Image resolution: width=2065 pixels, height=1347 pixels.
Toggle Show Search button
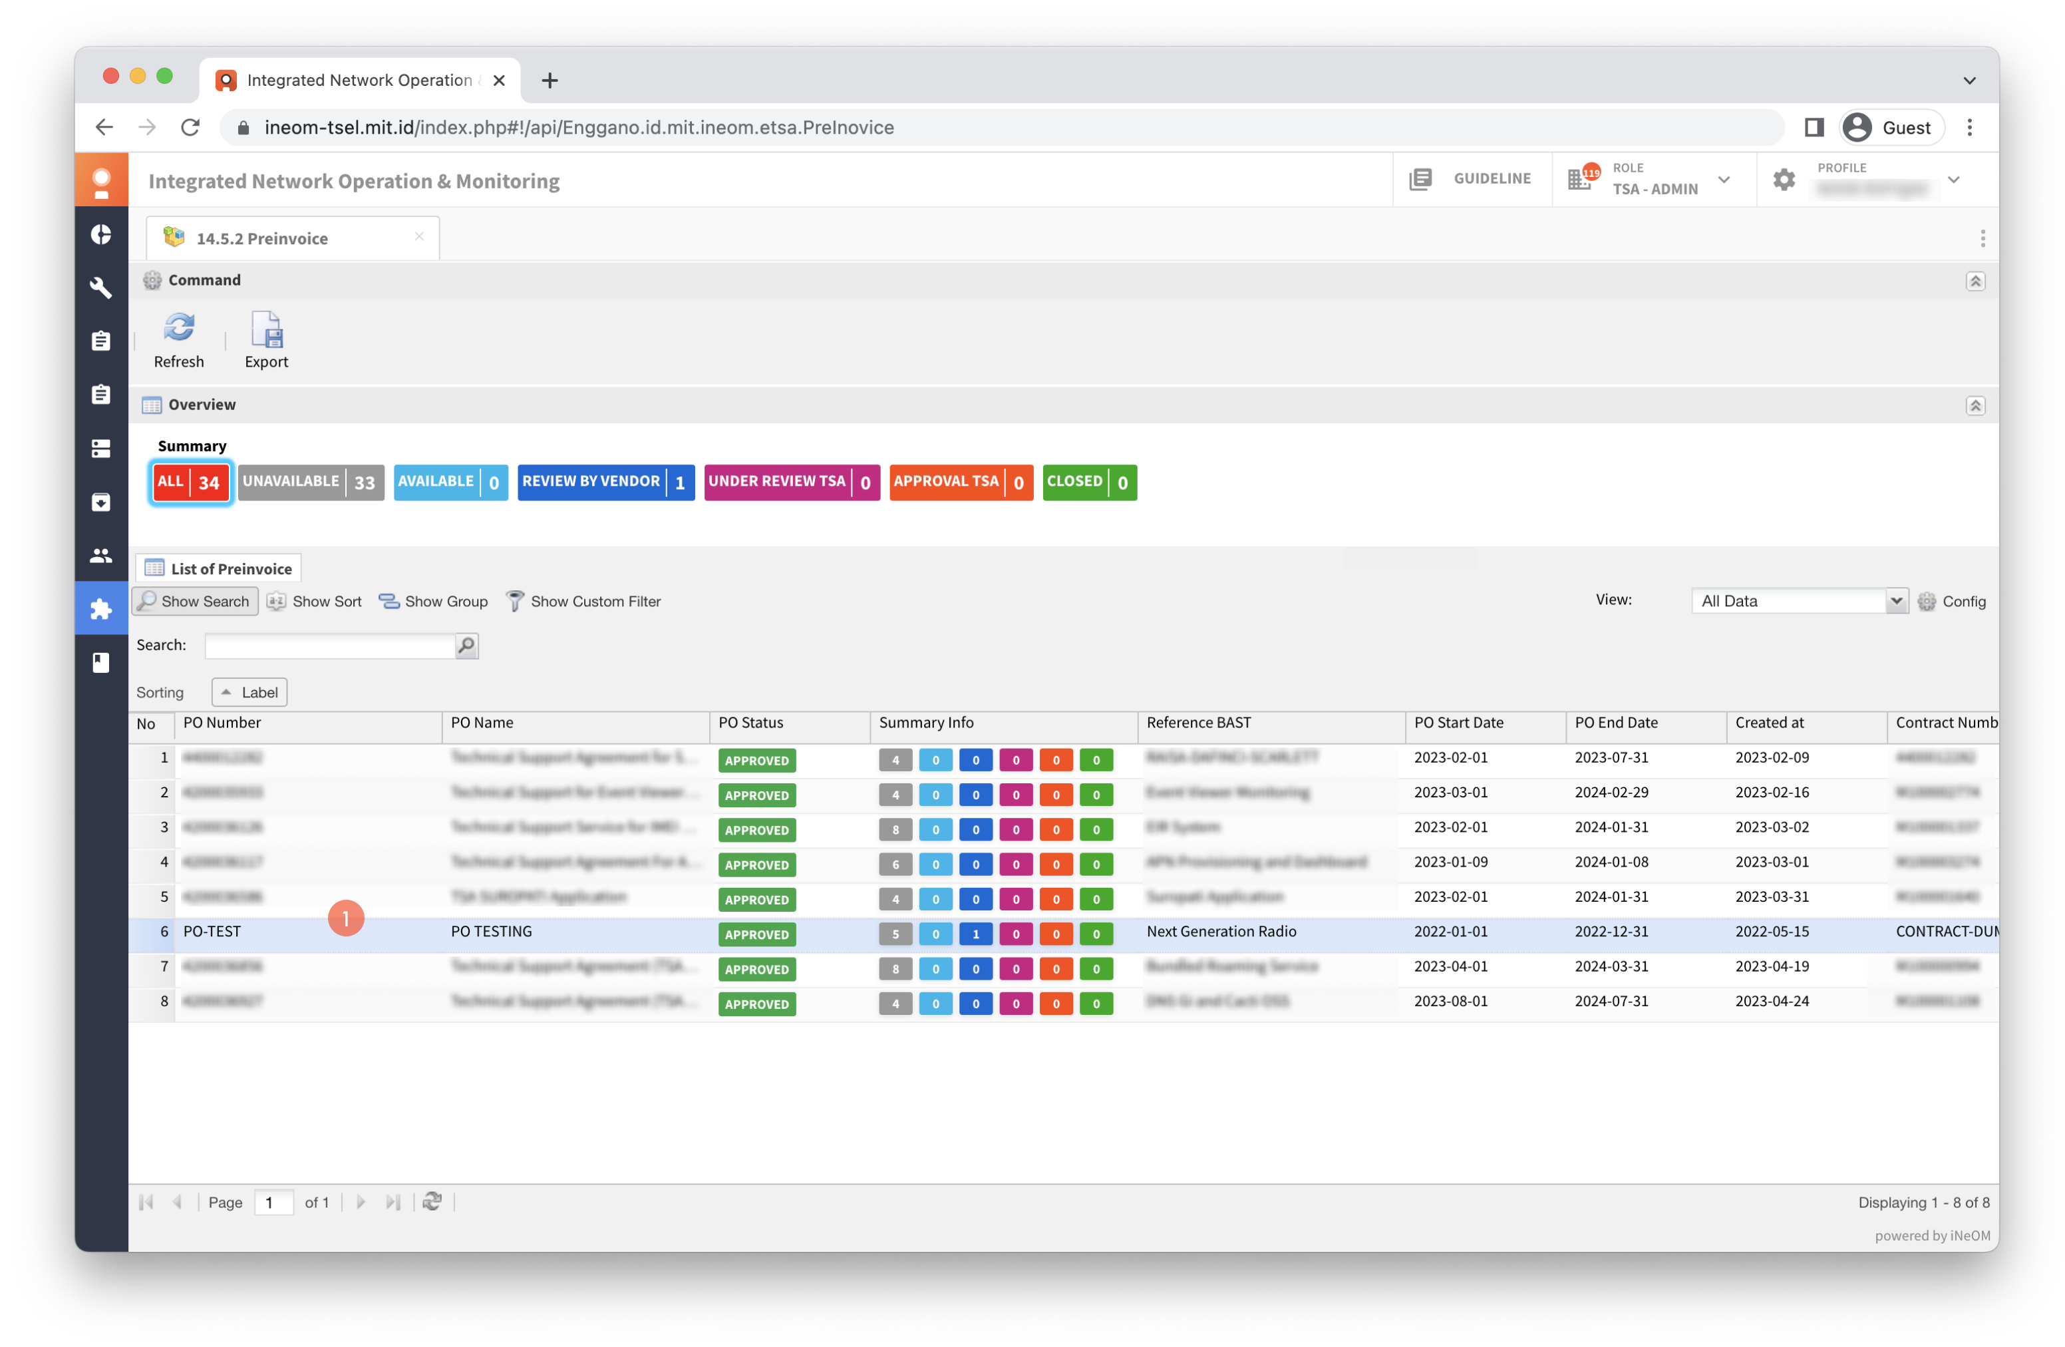point(195,602)
